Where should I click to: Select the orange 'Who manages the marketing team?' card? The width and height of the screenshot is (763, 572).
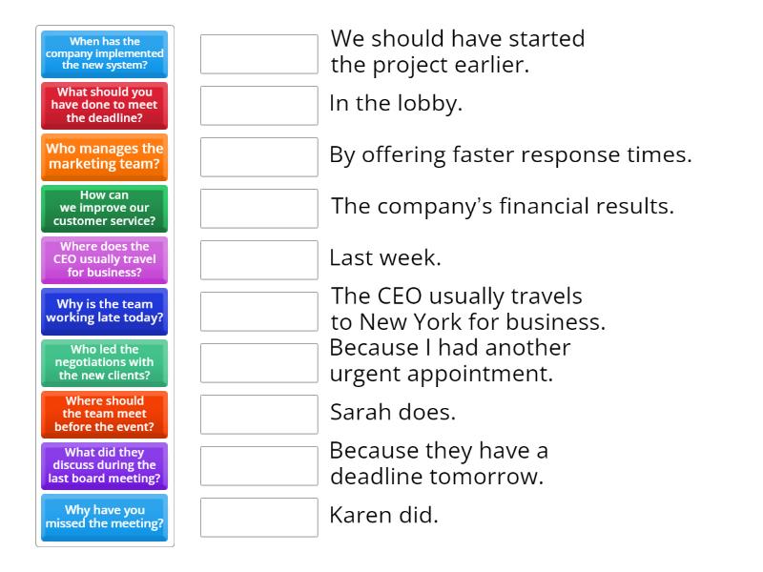pos(104,156)
